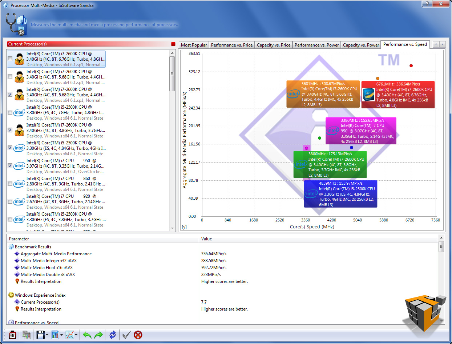
Task: Click the floppy disk save icon
Action: (40, 335)
